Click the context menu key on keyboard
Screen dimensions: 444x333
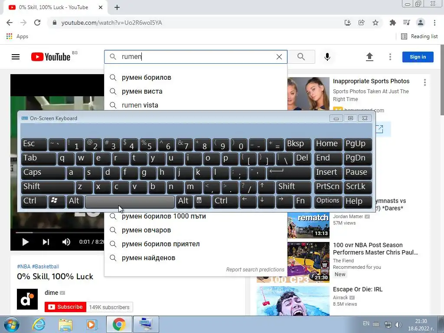click(x=202, y=201)
